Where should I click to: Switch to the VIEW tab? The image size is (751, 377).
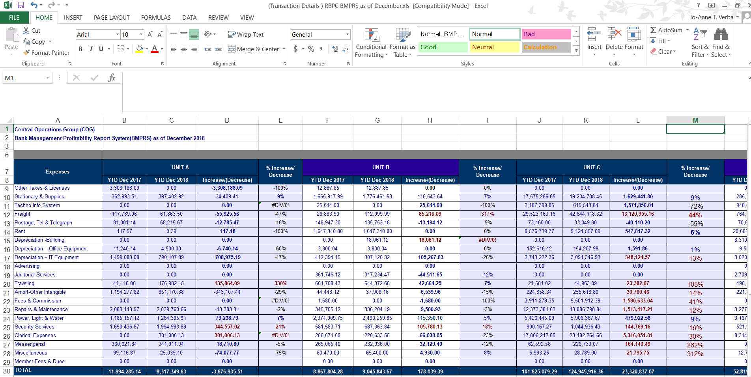pos(247,17)
